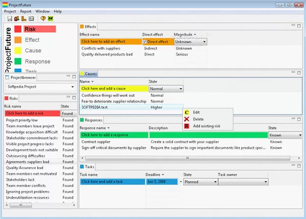
Task: Expand the cause State Normal dropdown
Action: pyautogui.click(x=180, y=89)
